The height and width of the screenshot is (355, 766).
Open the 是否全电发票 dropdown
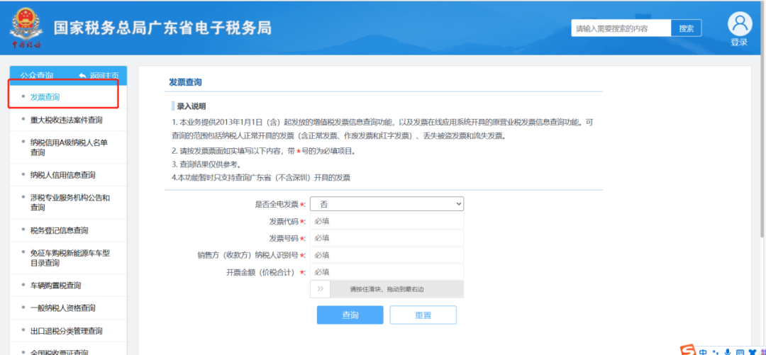tap(387, 203)
